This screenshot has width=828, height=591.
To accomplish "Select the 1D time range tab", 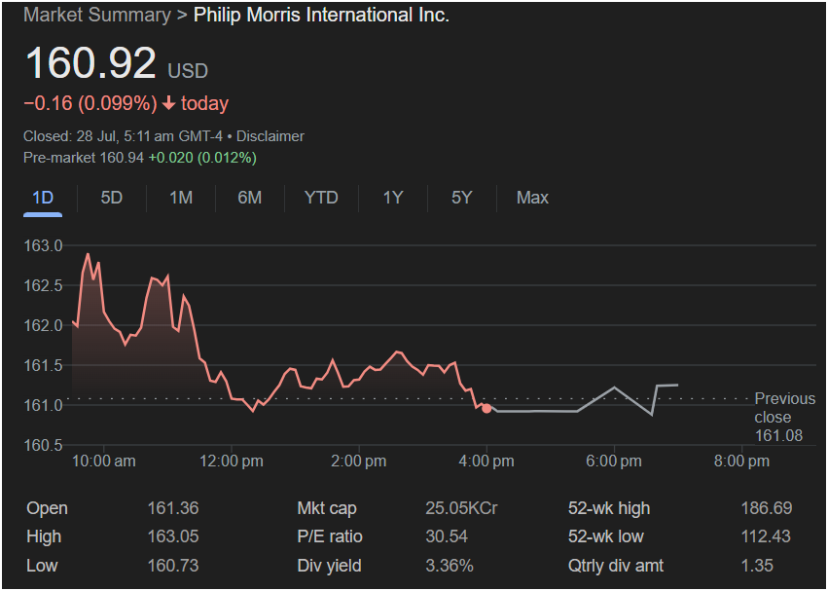I will (43, 198).
